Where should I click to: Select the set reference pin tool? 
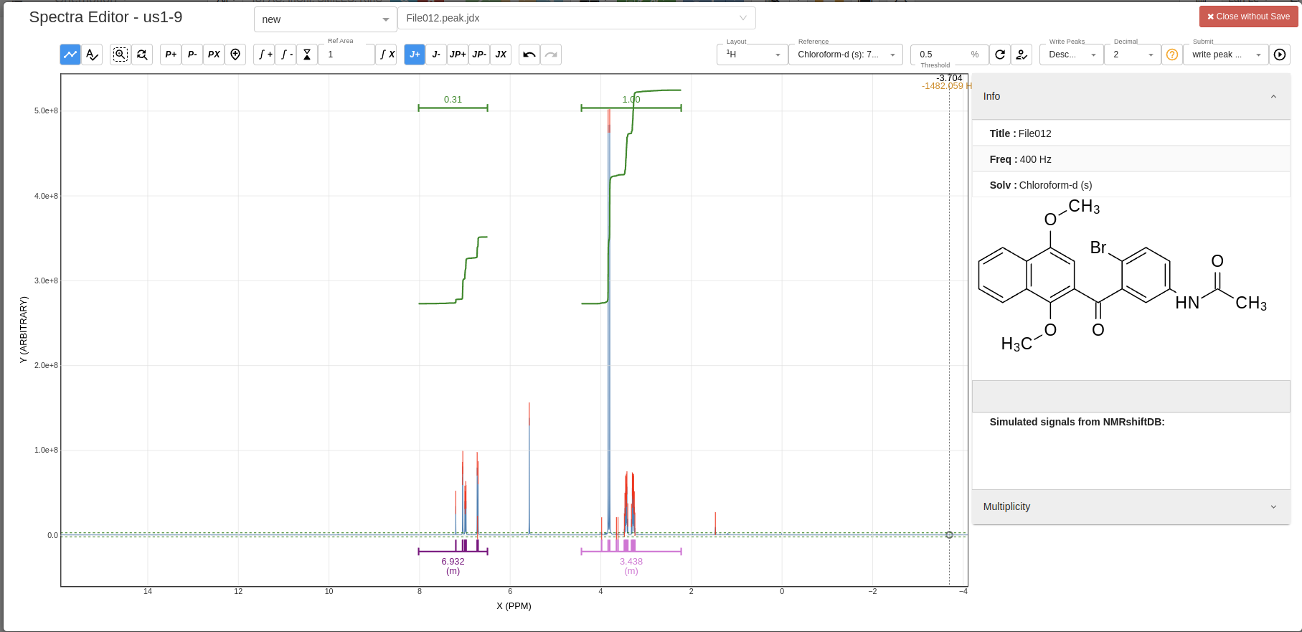tap(235, 55)
